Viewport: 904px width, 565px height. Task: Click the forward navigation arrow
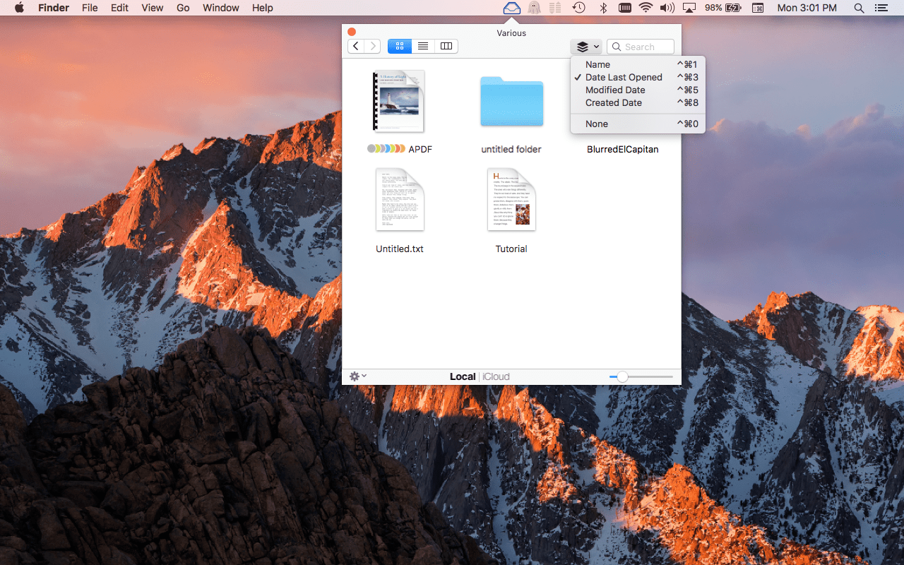373,46
